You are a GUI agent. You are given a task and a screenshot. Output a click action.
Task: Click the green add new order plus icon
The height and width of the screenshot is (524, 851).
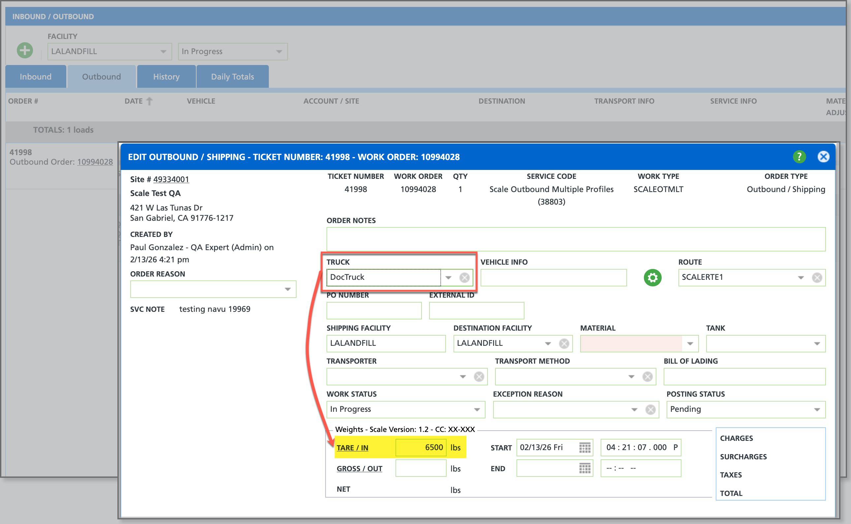[x=25, y=50]
